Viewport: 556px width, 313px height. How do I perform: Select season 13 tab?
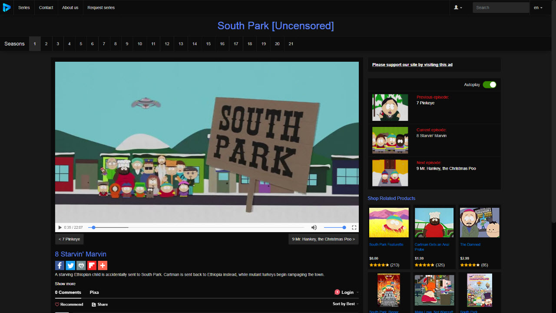[181, 44]
